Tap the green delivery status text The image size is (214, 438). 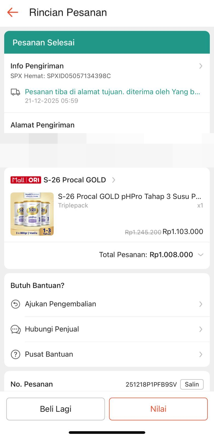[x=112, y=92]
